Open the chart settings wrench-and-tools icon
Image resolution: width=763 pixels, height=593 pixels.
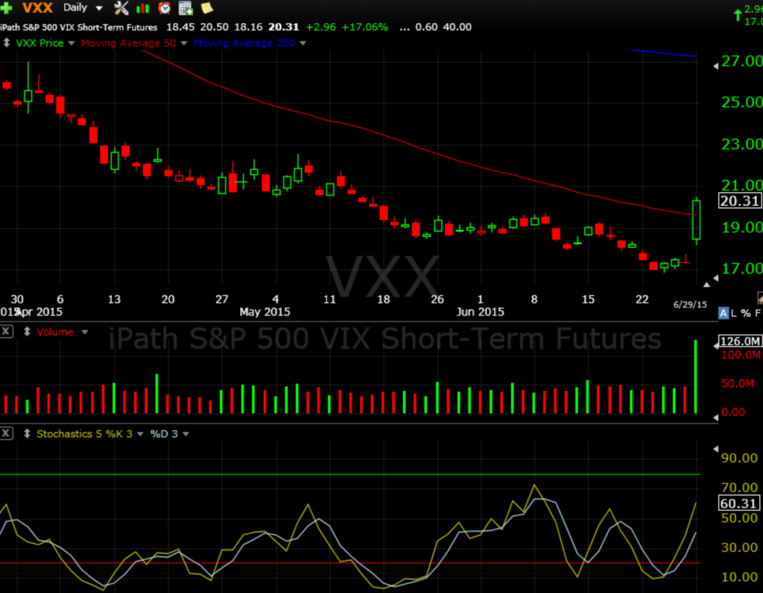coord(121,7)
